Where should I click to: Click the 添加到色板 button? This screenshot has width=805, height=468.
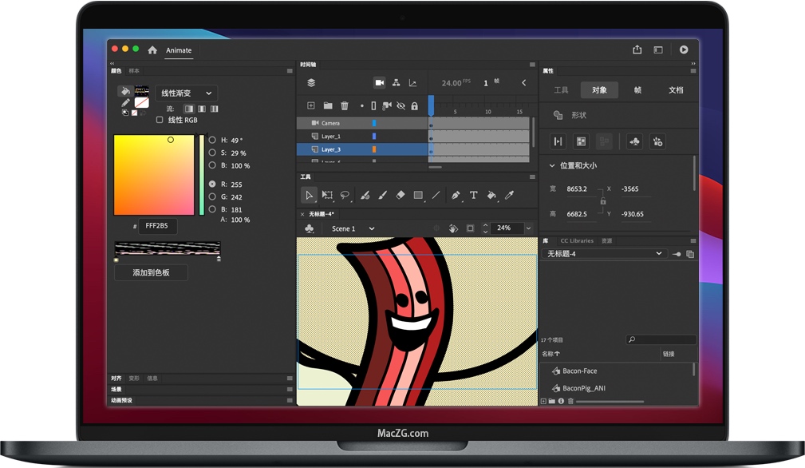pyautogui.click(x=151, y=273)
